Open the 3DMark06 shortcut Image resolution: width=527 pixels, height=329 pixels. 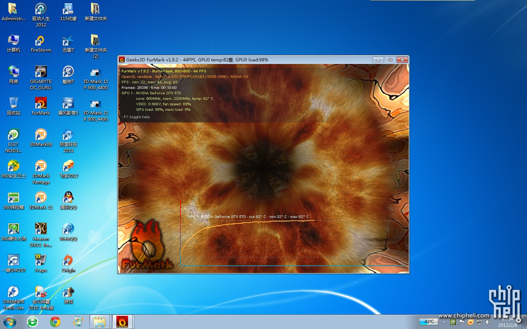point(41,138)
